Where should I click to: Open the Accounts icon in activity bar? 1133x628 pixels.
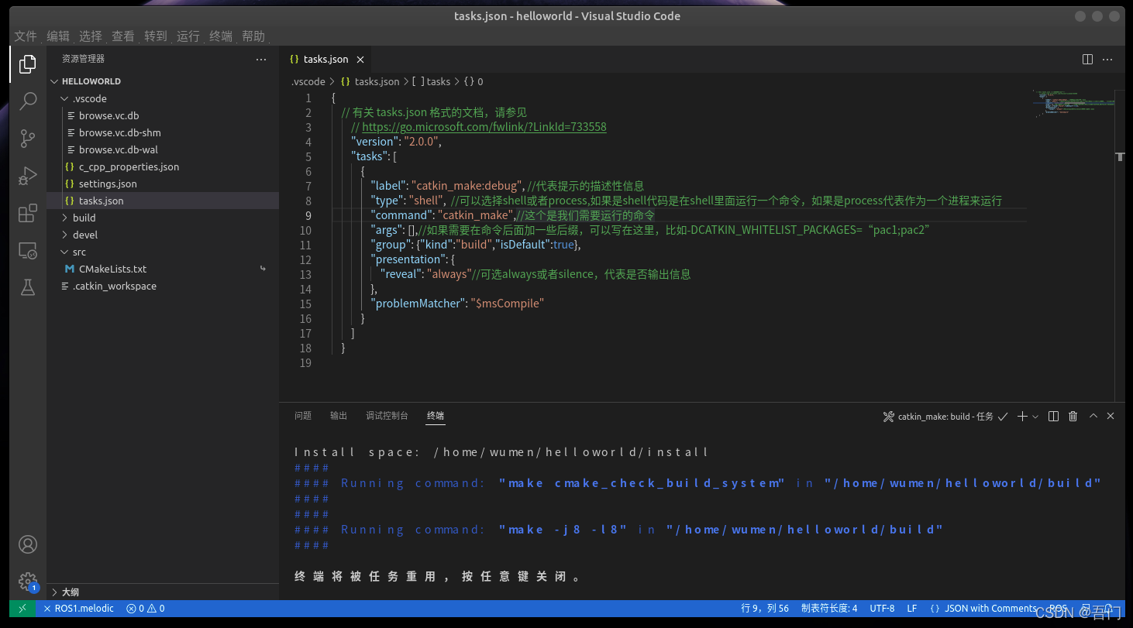[27, 544]
